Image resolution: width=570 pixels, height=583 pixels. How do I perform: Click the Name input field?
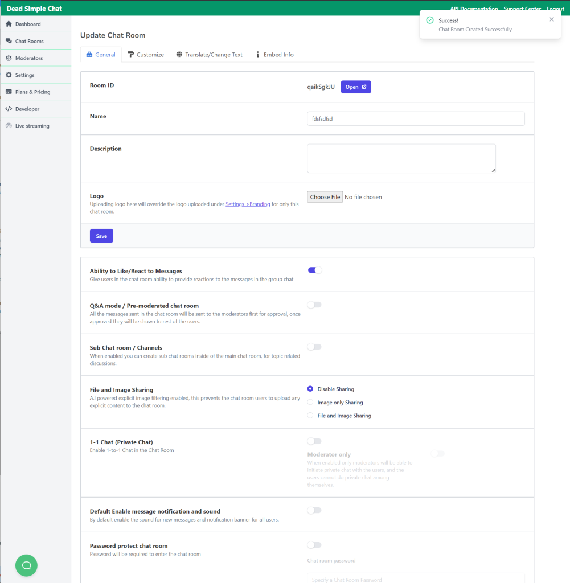tap(416, 118)
